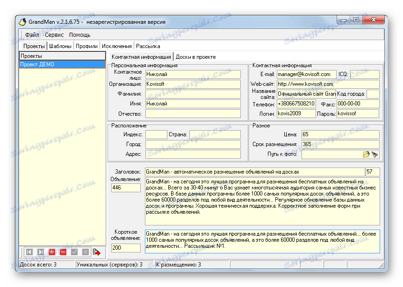Click the E-mail input field

point(306,74)
